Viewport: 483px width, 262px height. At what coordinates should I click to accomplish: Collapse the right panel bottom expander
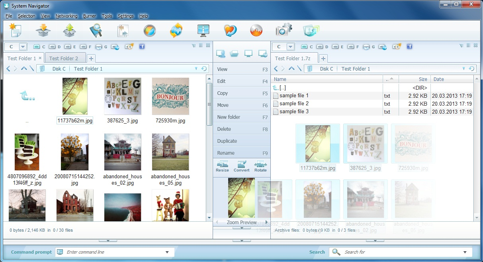[375, 240]
